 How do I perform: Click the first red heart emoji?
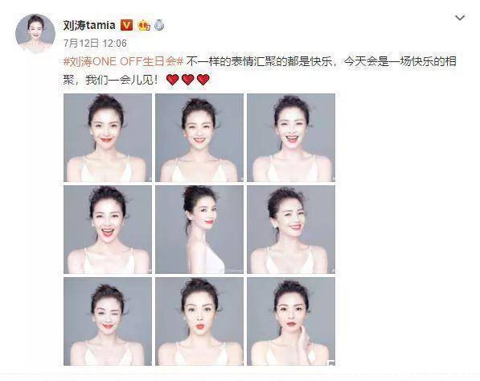(172, 80)
